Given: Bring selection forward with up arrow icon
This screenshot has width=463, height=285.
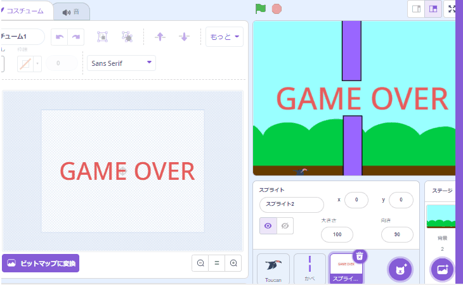Looking at the screenshot, I should (160, 37).
